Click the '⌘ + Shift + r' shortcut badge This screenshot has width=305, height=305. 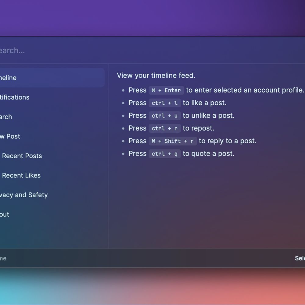(173, 141)
